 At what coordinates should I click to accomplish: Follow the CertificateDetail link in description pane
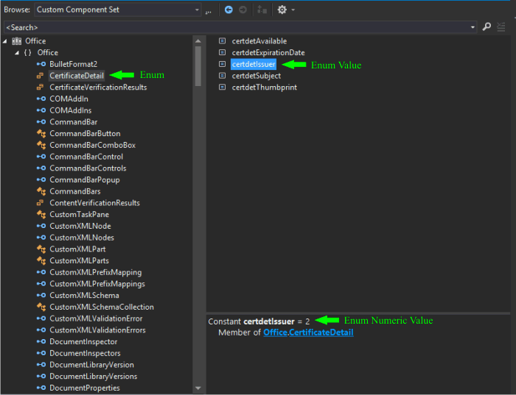[321, 332]
